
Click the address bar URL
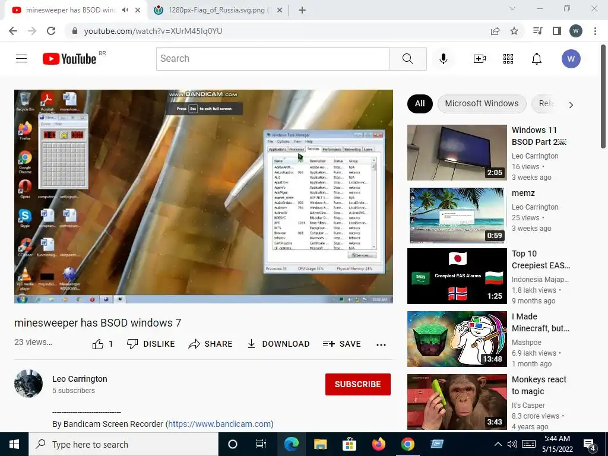153,31
